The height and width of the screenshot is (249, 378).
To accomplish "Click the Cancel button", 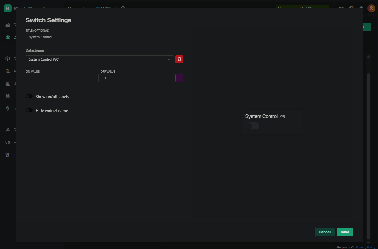I will click(324, 232).
